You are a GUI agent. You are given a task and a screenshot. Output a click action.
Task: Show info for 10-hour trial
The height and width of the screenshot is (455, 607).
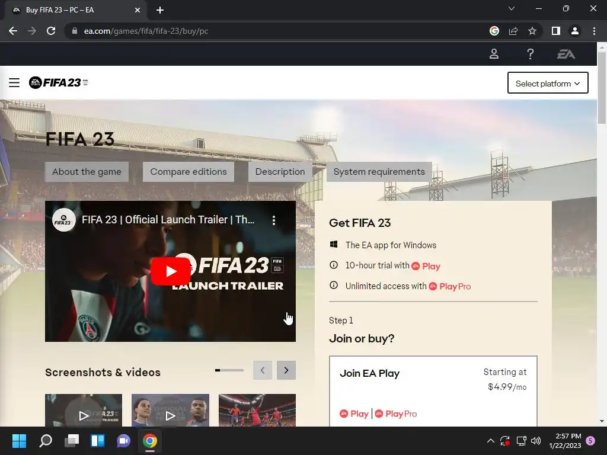pos(333,265)
